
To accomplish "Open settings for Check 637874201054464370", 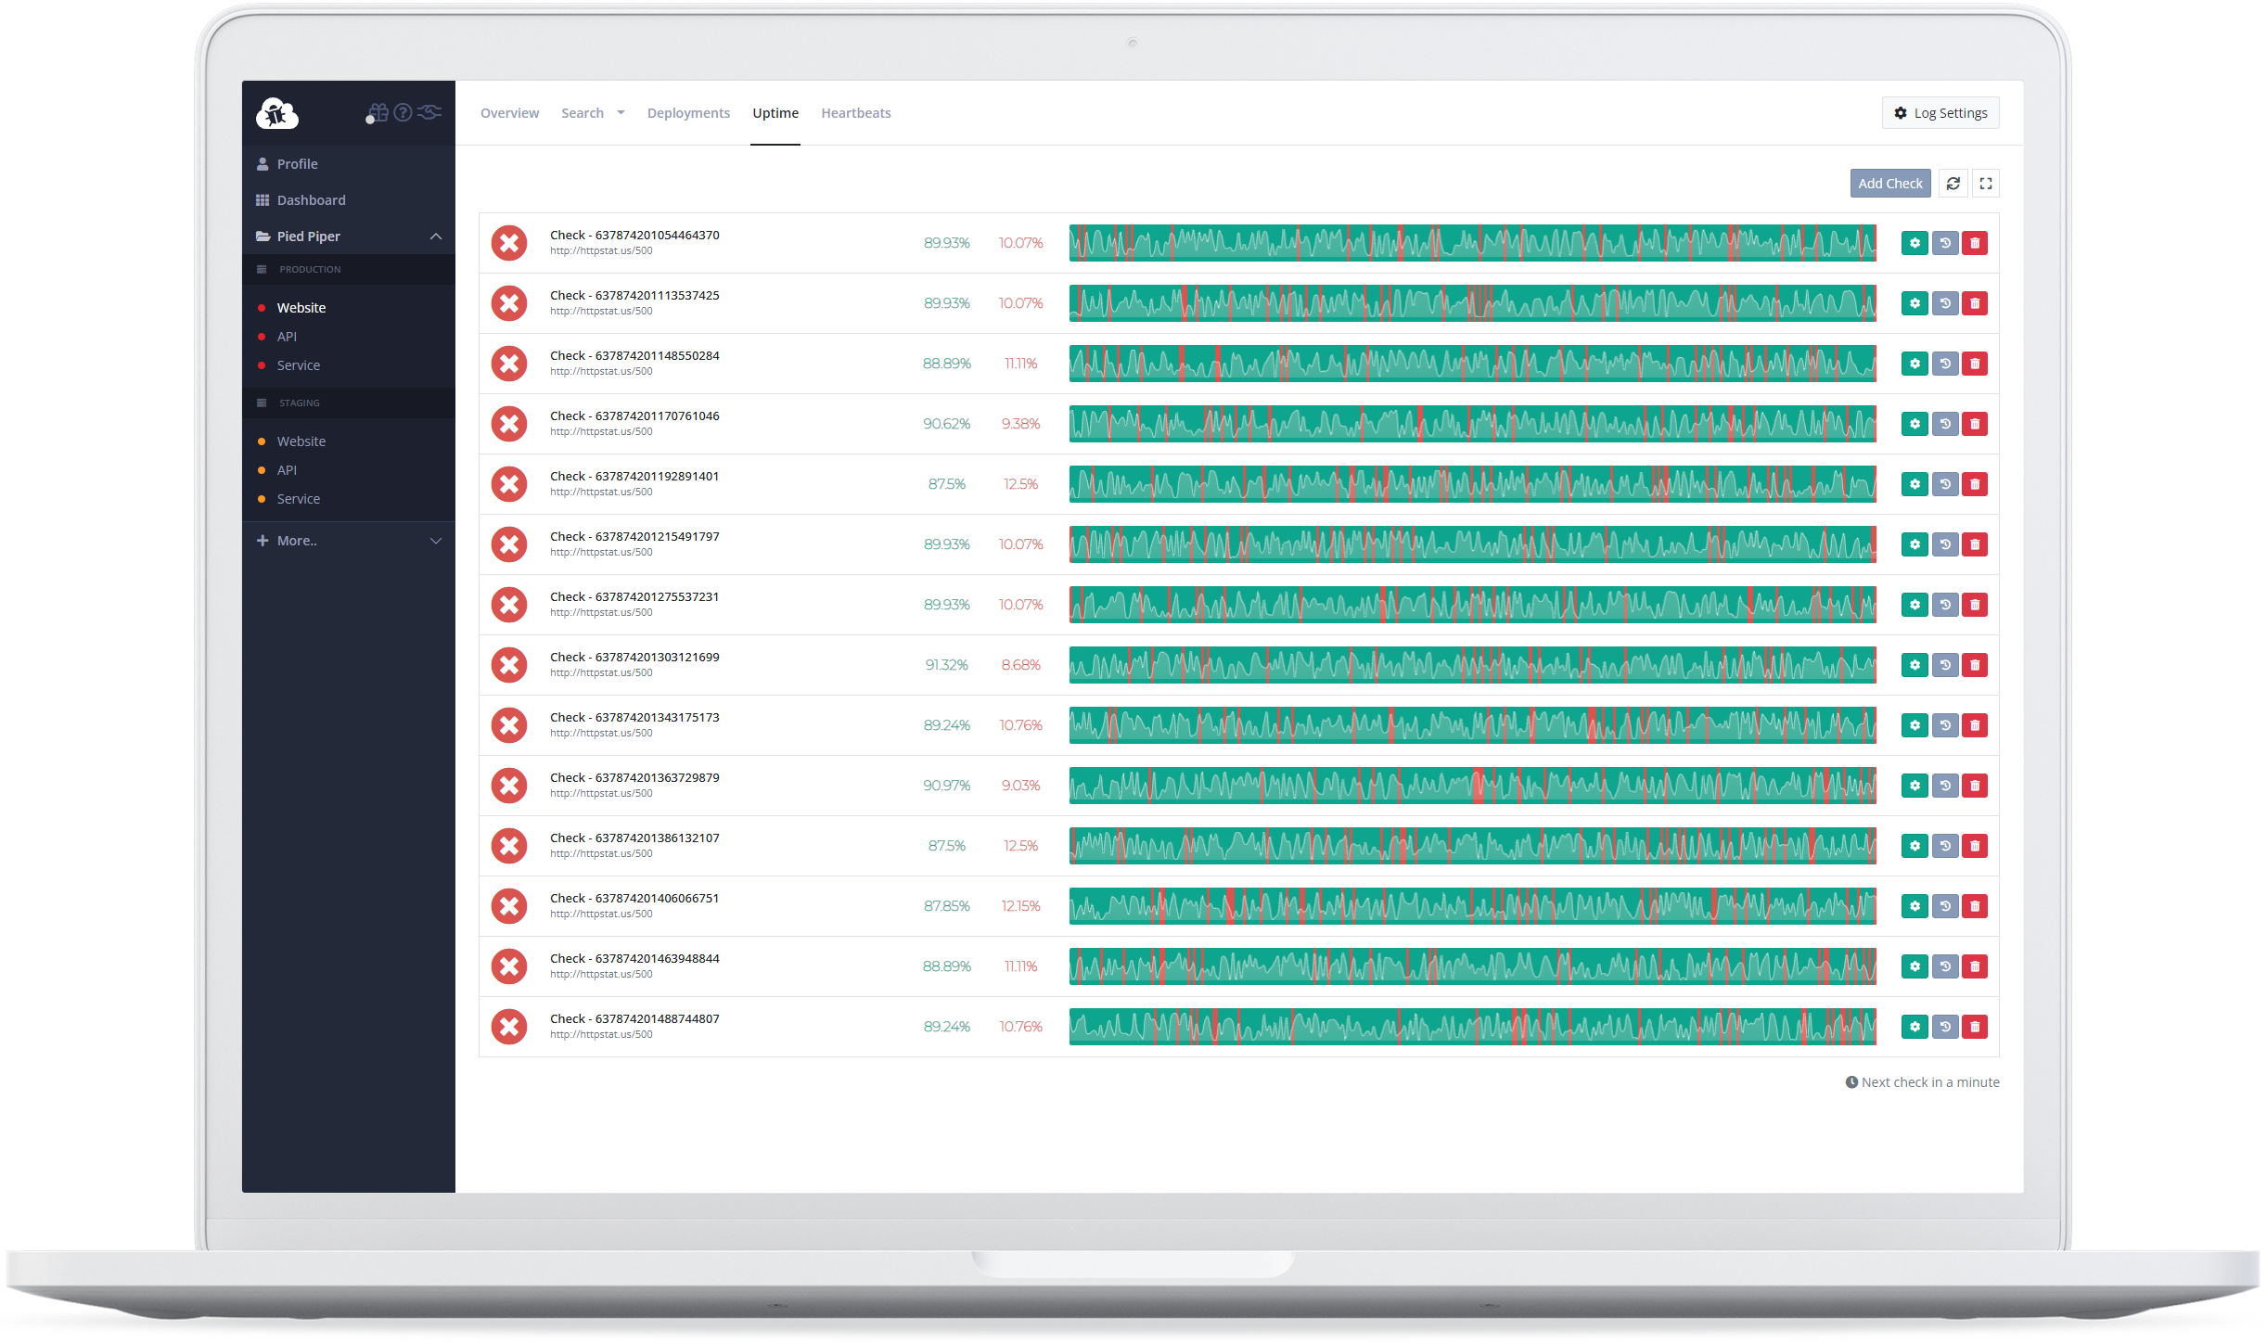I will [x=1915, y=243].
